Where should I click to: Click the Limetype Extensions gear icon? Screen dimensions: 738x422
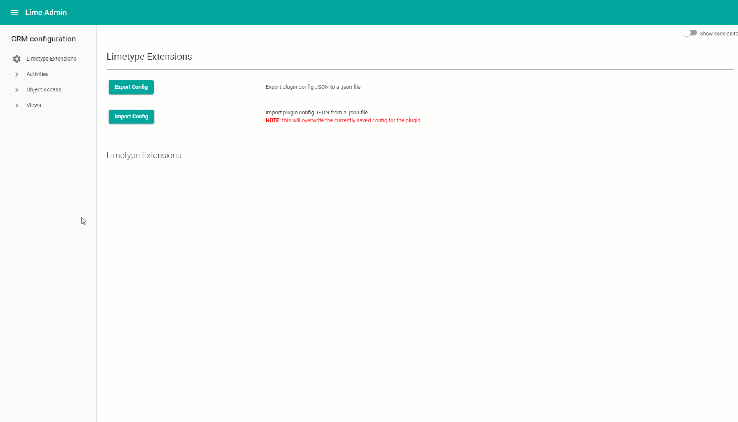click(16, 59)
